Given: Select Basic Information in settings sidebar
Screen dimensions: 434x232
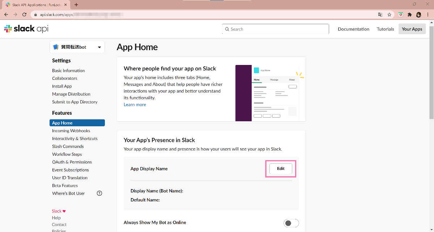Looking at the screenshot, I should [68, 71].
